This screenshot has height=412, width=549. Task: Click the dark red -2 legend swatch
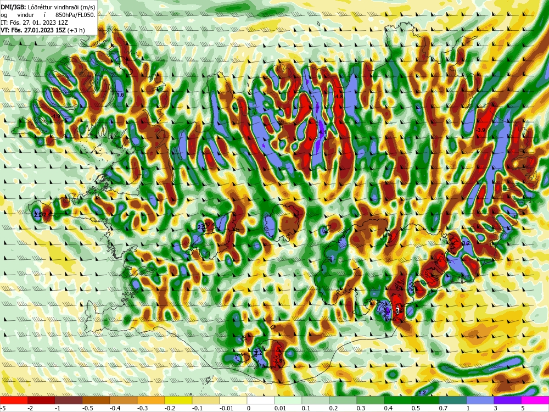click(x=41, y=400)
